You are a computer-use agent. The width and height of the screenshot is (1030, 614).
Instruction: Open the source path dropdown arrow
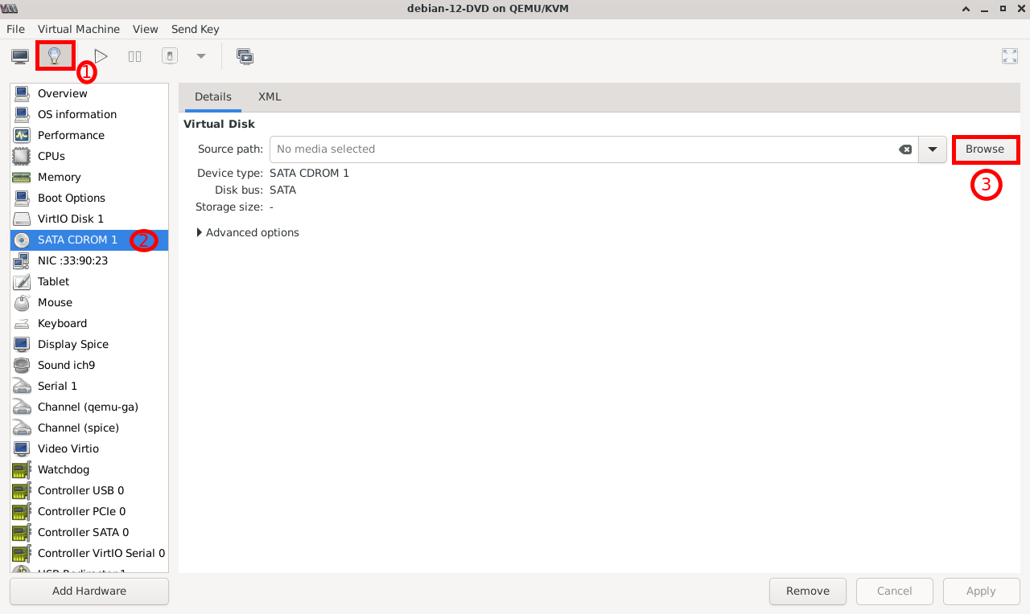pyautogui.click(x=933, y=149)
